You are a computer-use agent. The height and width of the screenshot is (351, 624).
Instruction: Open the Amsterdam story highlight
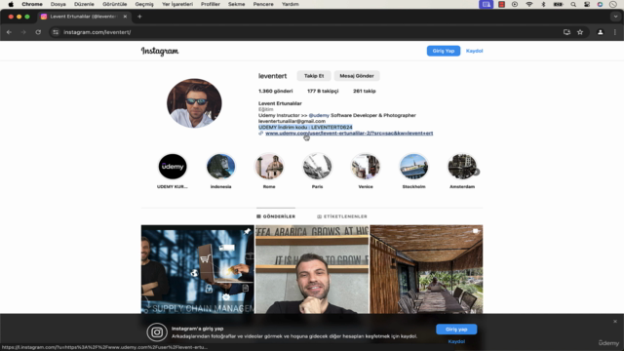pos(462,167)
